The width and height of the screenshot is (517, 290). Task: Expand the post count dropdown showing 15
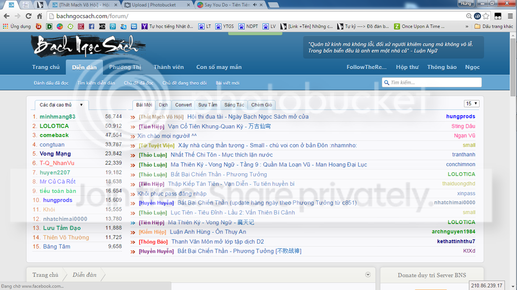[472, 104]
